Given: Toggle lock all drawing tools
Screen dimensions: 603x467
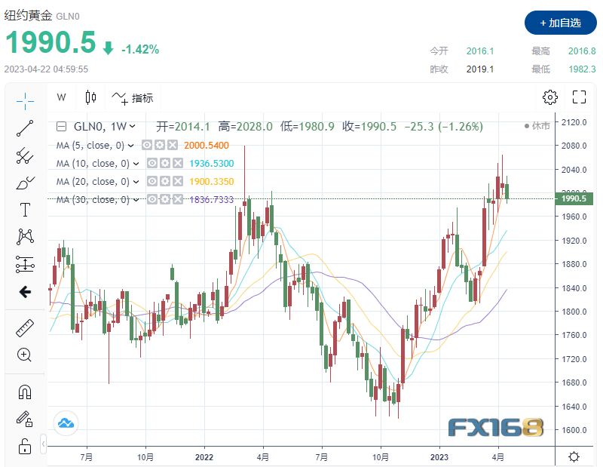Looking at the screenshot, I should tap(25, 445).
